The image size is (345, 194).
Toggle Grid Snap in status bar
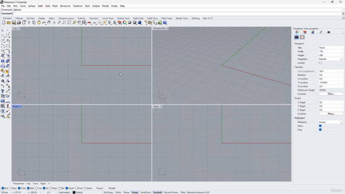108,192
